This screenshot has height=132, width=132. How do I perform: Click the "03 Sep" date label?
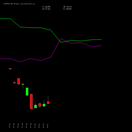click(x=48, y=126)
